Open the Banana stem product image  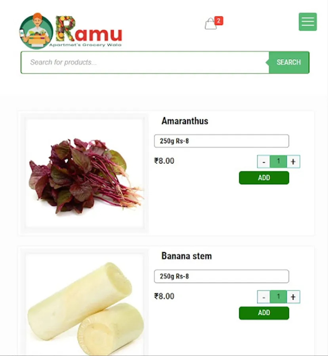84,305
